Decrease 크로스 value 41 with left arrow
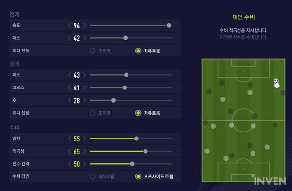The height and width of the screenshot is (191, 292). pos(69,87)
